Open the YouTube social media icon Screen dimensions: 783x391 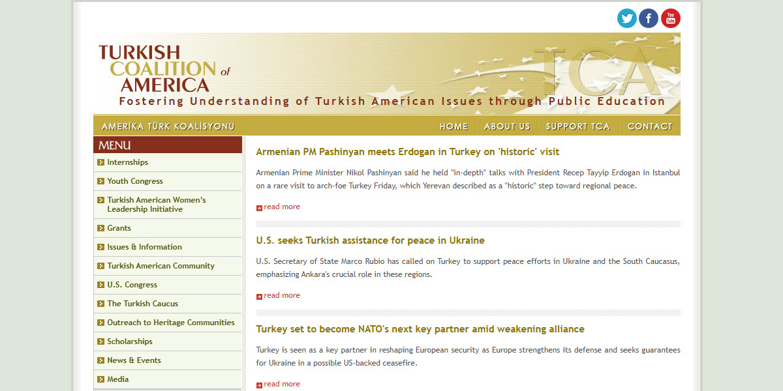click(x=670, y=18)
